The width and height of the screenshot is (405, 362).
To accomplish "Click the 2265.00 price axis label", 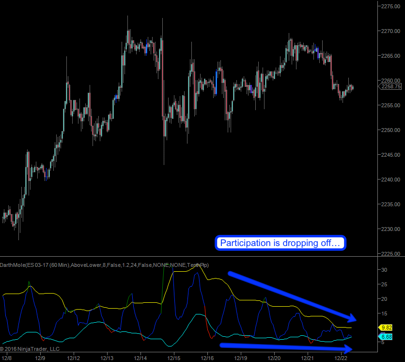I will (x=391, y=56).
